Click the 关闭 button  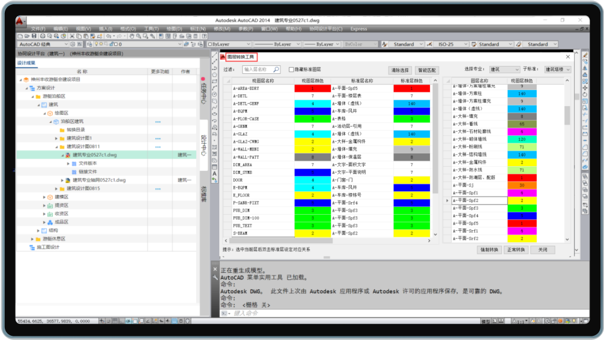coord(543,249)
